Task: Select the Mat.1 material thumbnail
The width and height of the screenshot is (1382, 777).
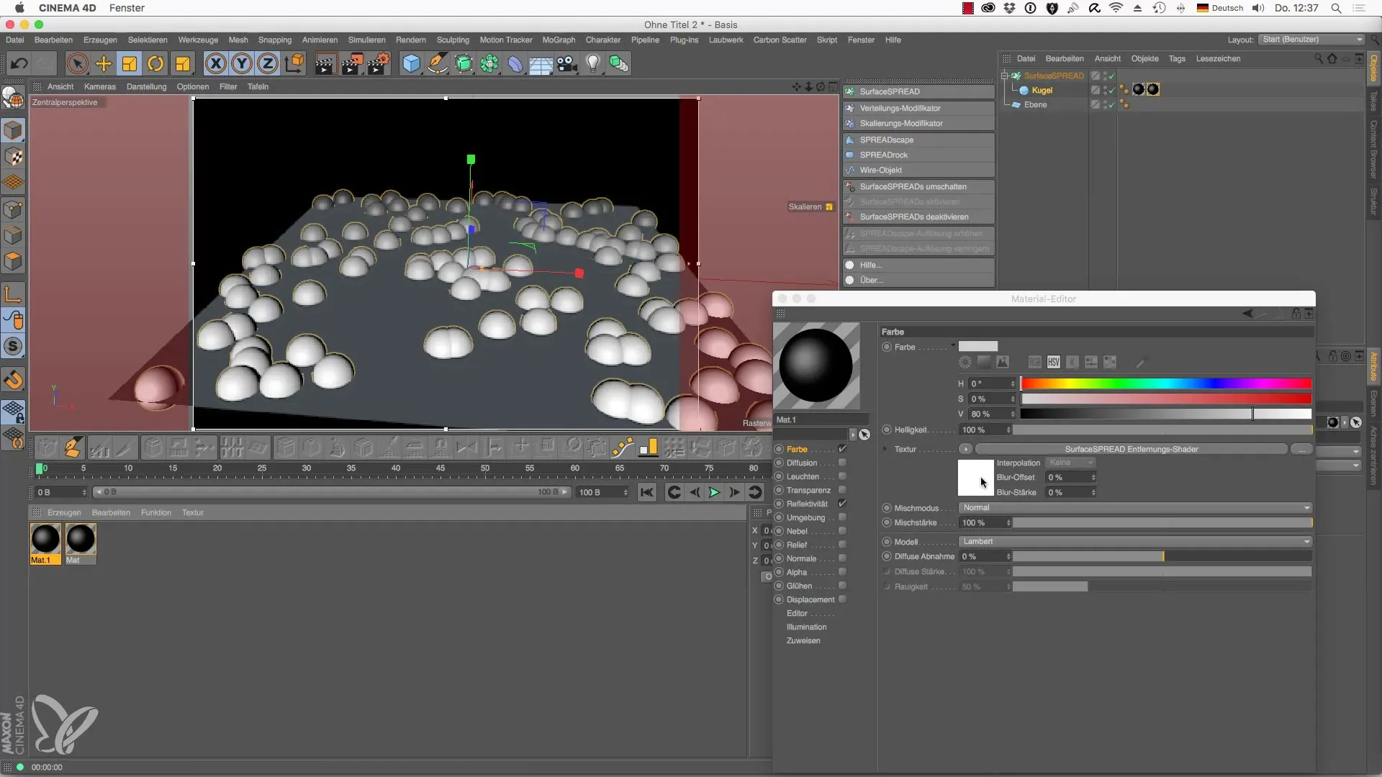Action: (45, 539)
